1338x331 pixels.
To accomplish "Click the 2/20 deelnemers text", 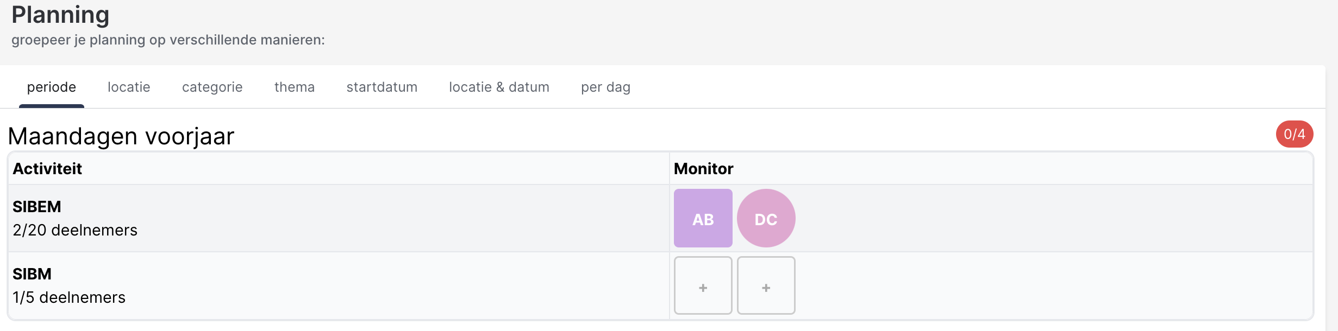I will coord(75,231).
